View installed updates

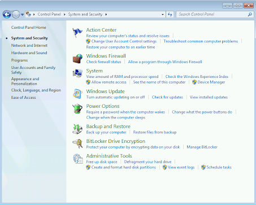click(209, 97)
